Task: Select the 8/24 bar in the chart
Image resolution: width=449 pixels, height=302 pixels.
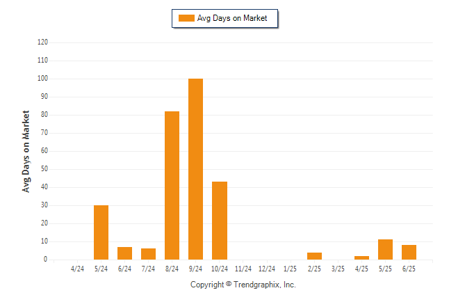Action: click(x=172, y=186)
